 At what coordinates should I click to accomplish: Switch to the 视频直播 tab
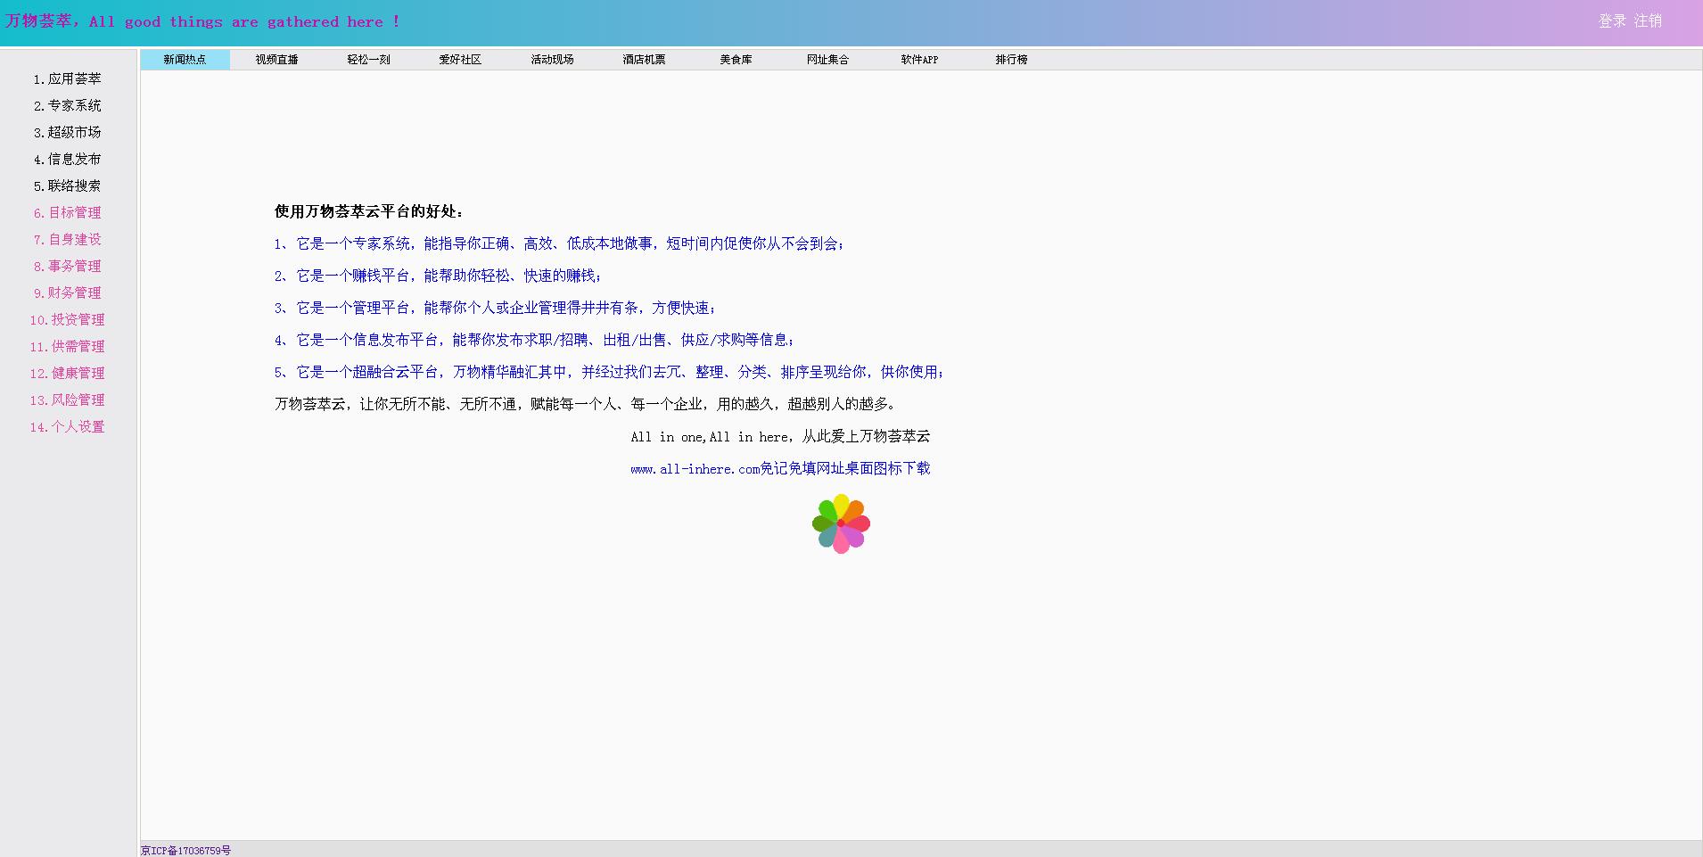(x=276, y=60)
